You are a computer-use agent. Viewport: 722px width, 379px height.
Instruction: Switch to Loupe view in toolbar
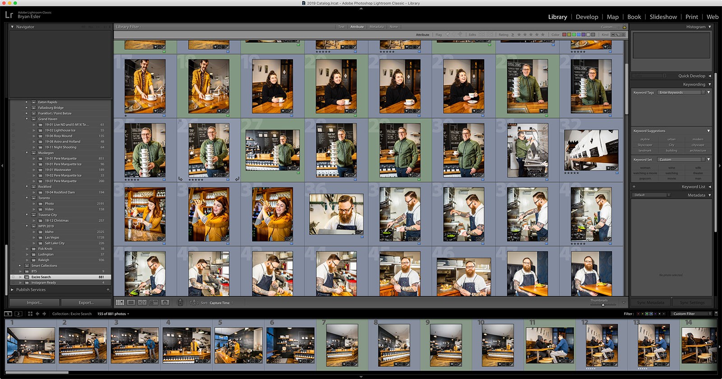131,303
